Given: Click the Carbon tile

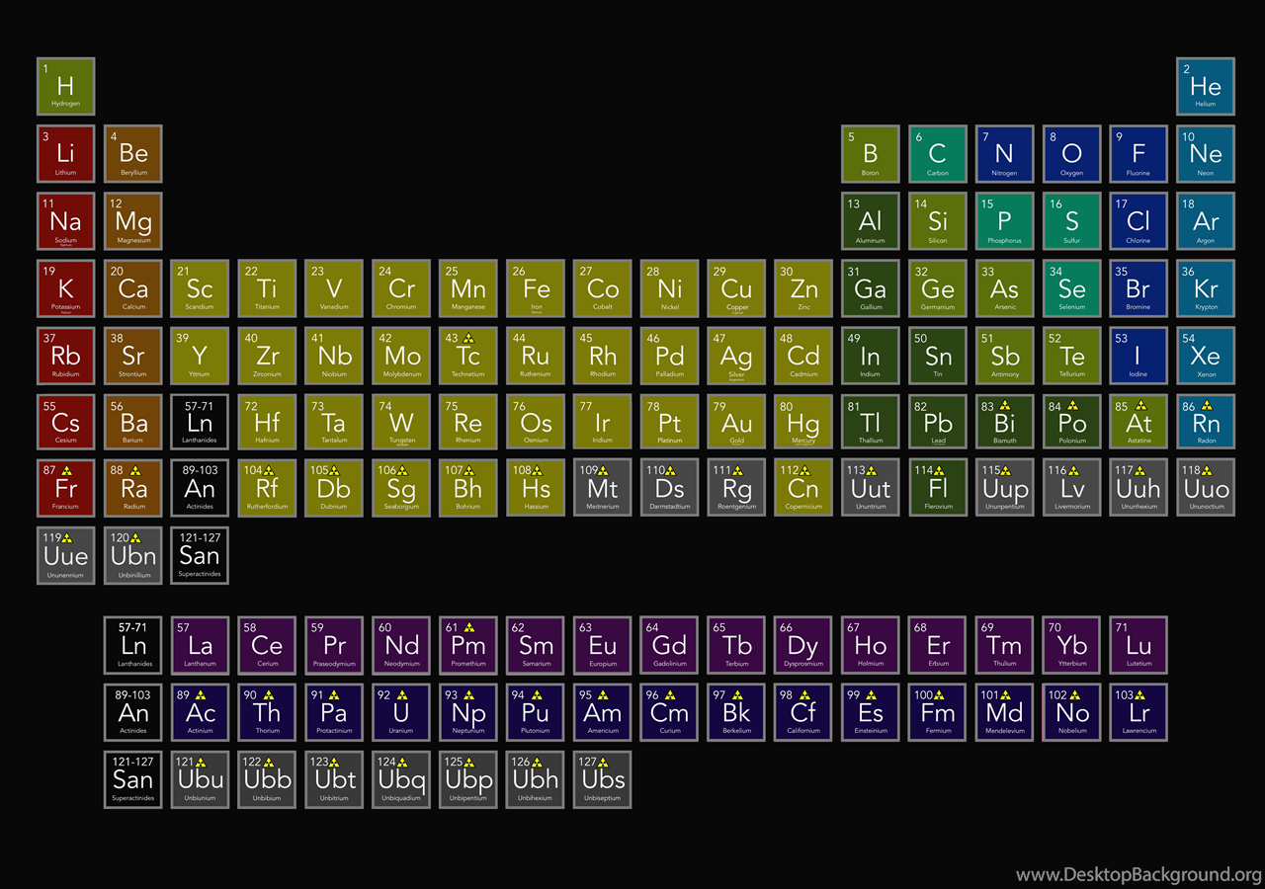Looking at the screenshot, I should click(937, 154).
